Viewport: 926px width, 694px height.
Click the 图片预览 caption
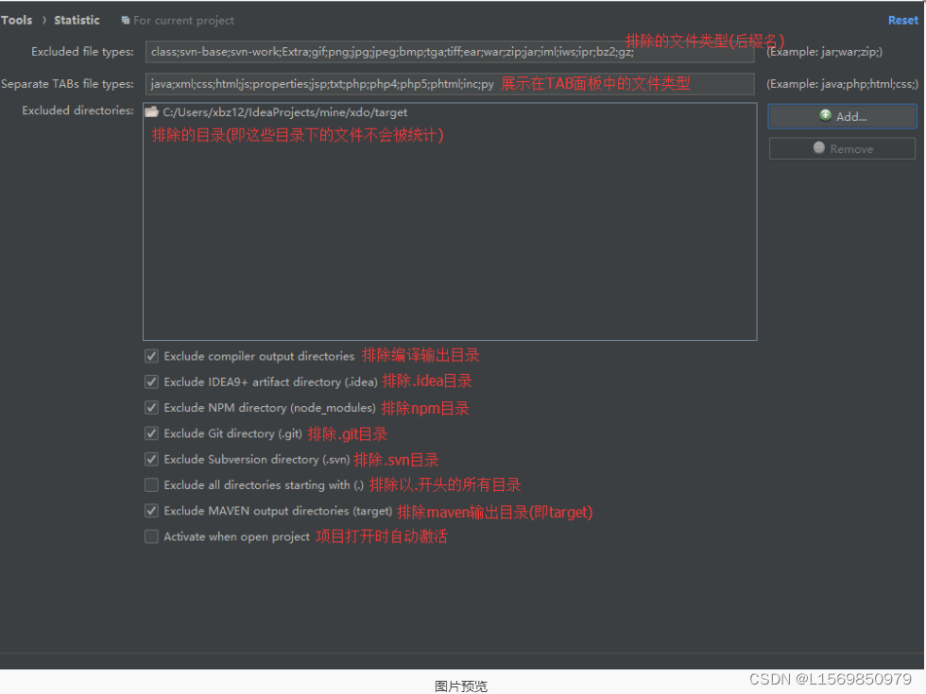(x=461, y=686)
